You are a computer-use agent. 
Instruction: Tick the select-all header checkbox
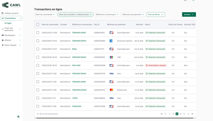(38, 24)
